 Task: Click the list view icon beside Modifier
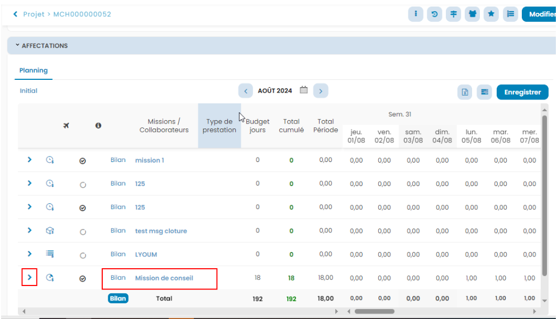click(x=510, y=15)
